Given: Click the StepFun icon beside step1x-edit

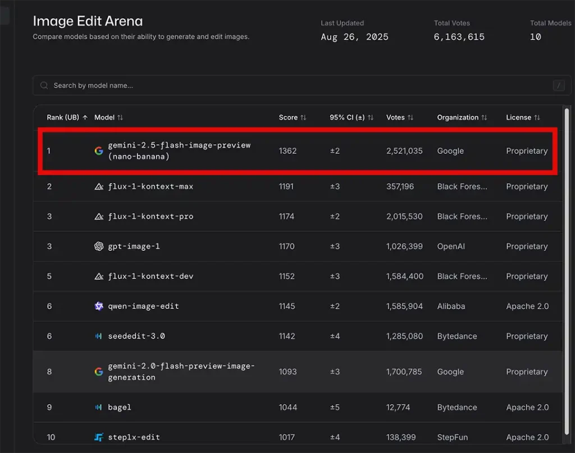Looking at the screenshot, I should (99, 437).
